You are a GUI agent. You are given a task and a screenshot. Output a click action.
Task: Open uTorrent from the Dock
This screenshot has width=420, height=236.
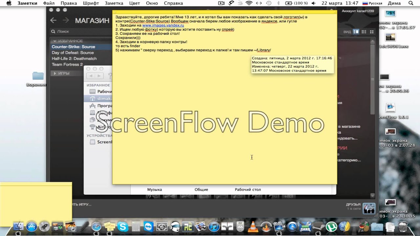coord(331,227)
